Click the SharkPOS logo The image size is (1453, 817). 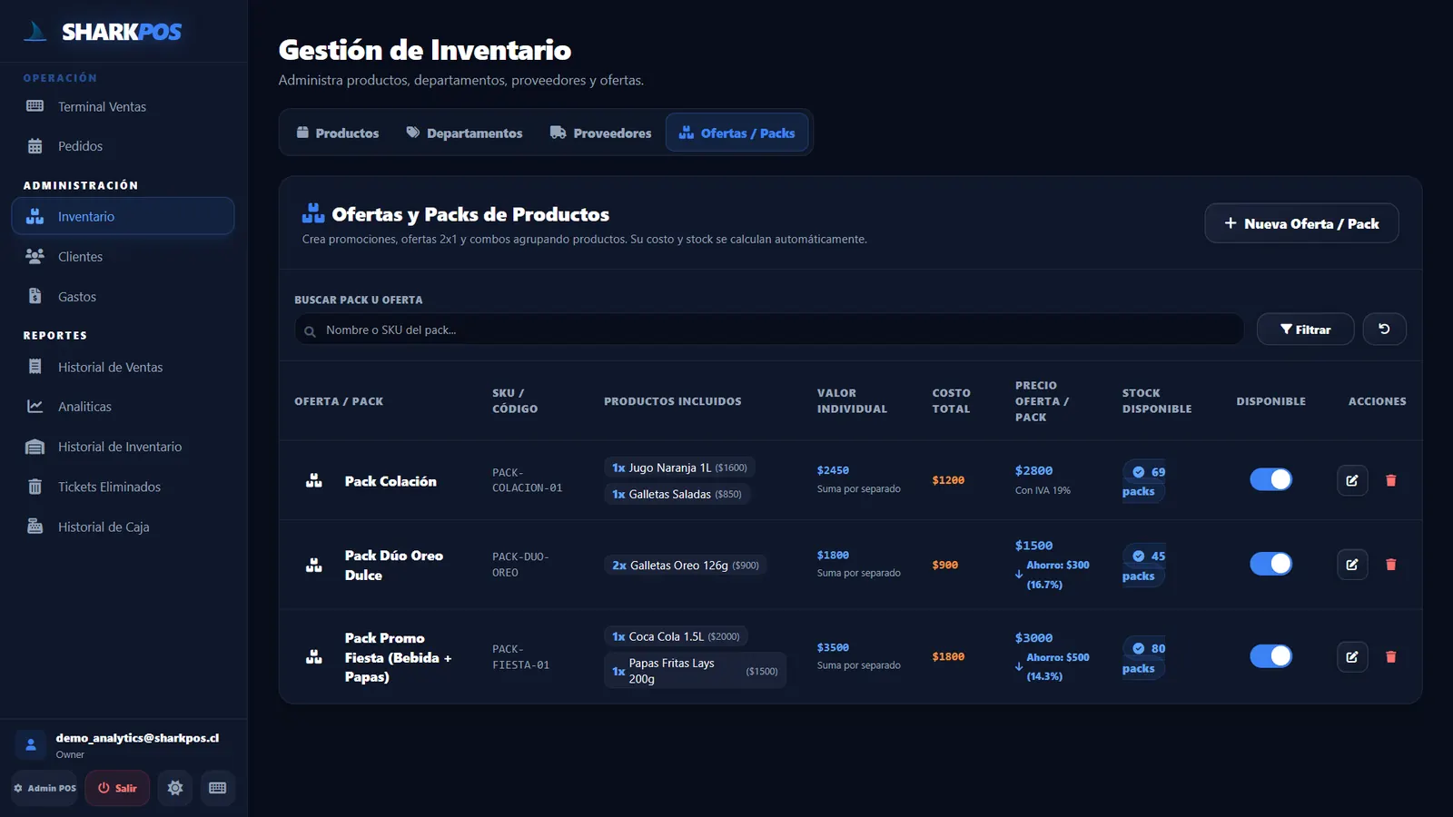(103, 32)
